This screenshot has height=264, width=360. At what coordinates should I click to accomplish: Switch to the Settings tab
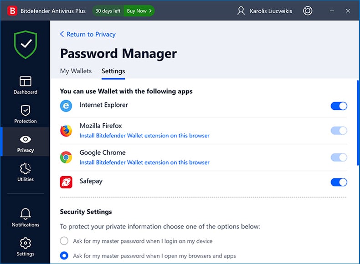pos(113,71)
